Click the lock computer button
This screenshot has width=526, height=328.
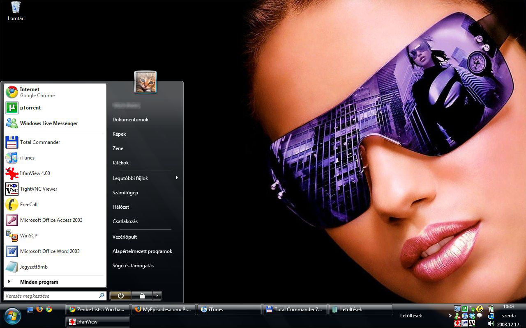click(x=142, y=296)
